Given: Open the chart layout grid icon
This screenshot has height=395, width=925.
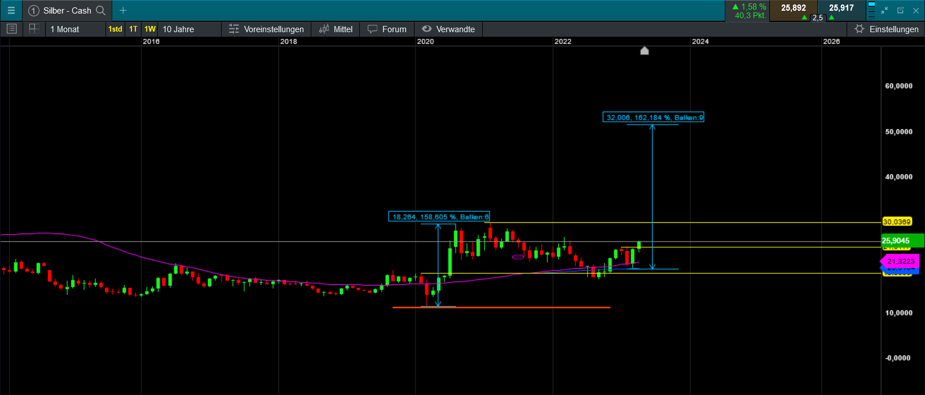Looking at the screenshot, I should tap(34, 29).
